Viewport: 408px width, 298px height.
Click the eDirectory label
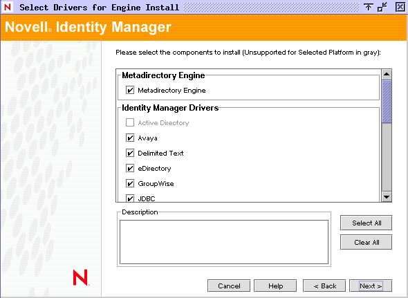click(x=154, y=169)
